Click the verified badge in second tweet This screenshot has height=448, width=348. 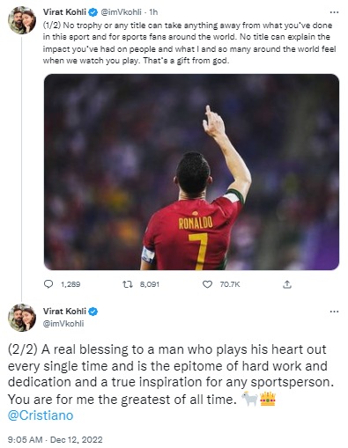[93, 312]
